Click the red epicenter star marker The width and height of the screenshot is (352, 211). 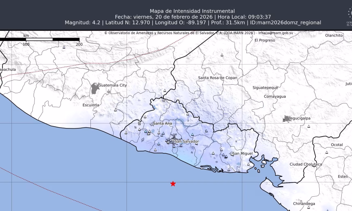tap(173, 184)
